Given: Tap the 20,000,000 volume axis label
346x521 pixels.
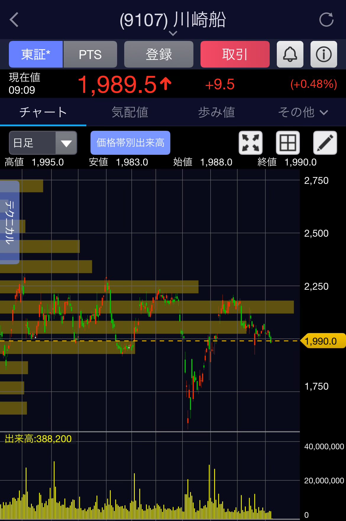Looking at the screenshot, I should click(324, 480).
